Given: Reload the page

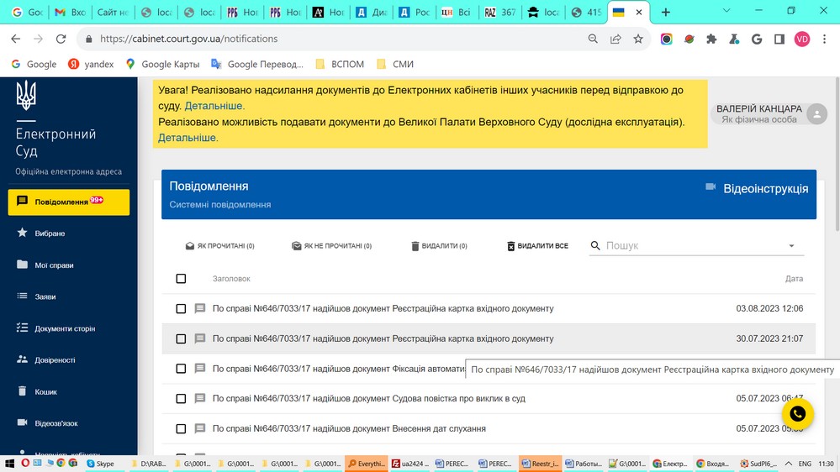Looking at the screenshot, I should (x=61, y=39).
